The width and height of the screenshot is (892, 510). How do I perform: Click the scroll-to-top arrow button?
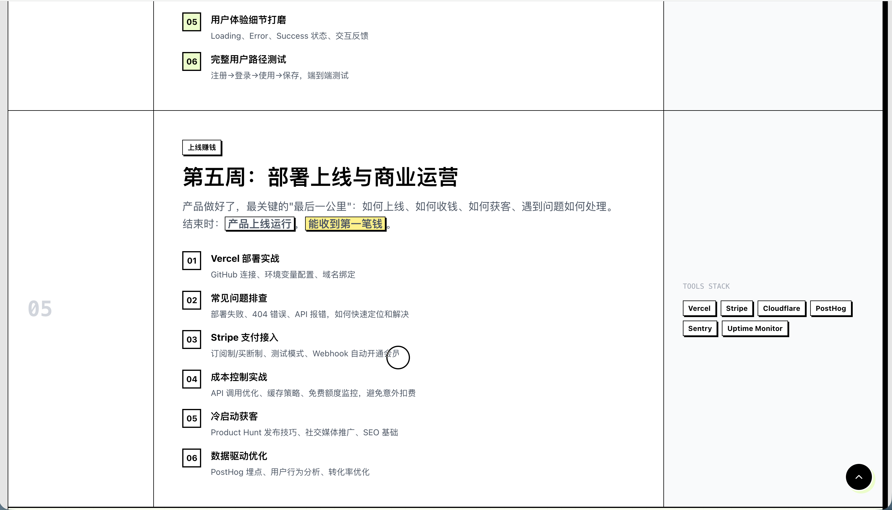[x=858, y=477]
